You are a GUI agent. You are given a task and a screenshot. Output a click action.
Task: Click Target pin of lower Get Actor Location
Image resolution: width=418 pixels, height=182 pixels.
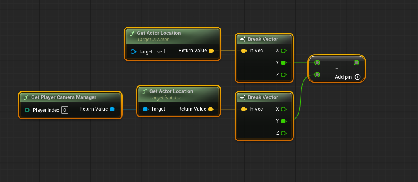pyautogui.click(x=146, y=109)
